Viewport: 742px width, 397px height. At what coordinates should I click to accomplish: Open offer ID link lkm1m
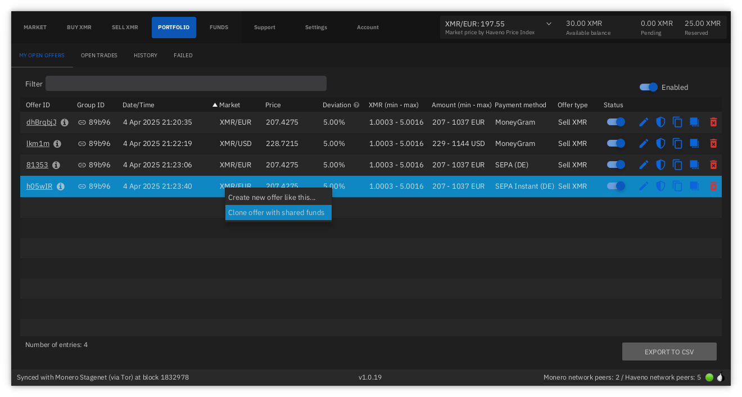(38, 144)
